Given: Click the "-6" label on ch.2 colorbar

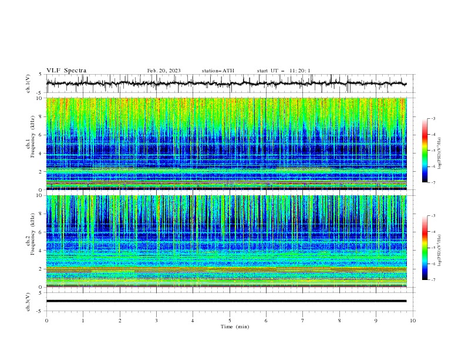Looking at the screenshot, I should click(433, 264).
